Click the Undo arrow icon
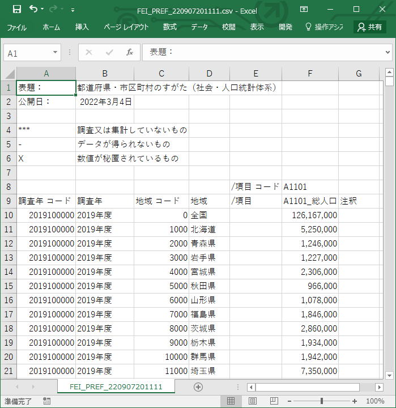Viewport: 396px width, 408px height. tap(33, 9)
